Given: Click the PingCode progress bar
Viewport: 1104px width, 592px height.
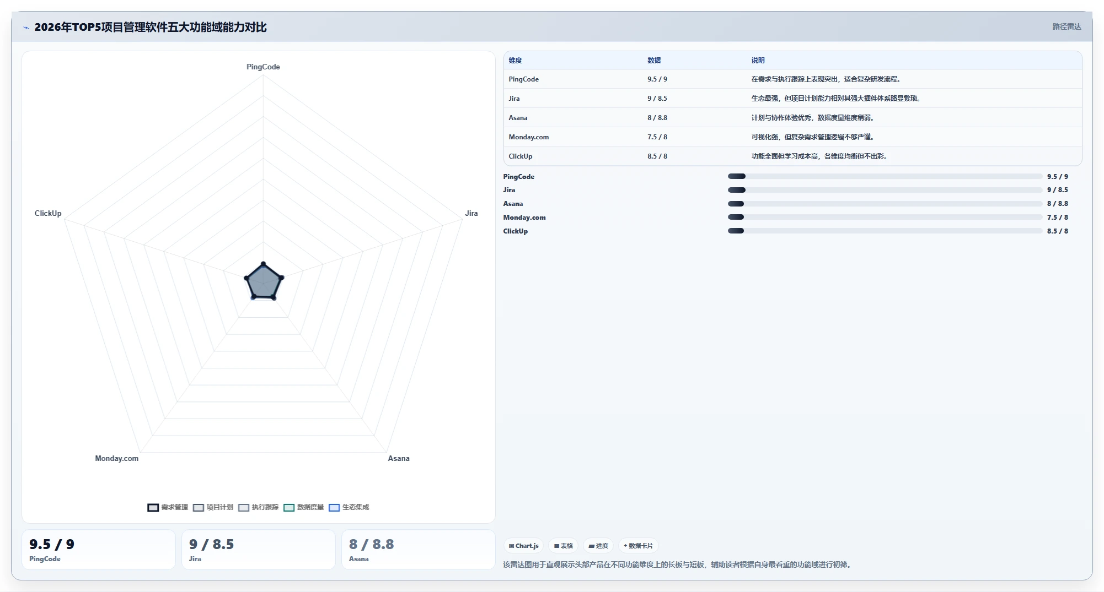Looking at the screenshot, I should click(885, 176).
